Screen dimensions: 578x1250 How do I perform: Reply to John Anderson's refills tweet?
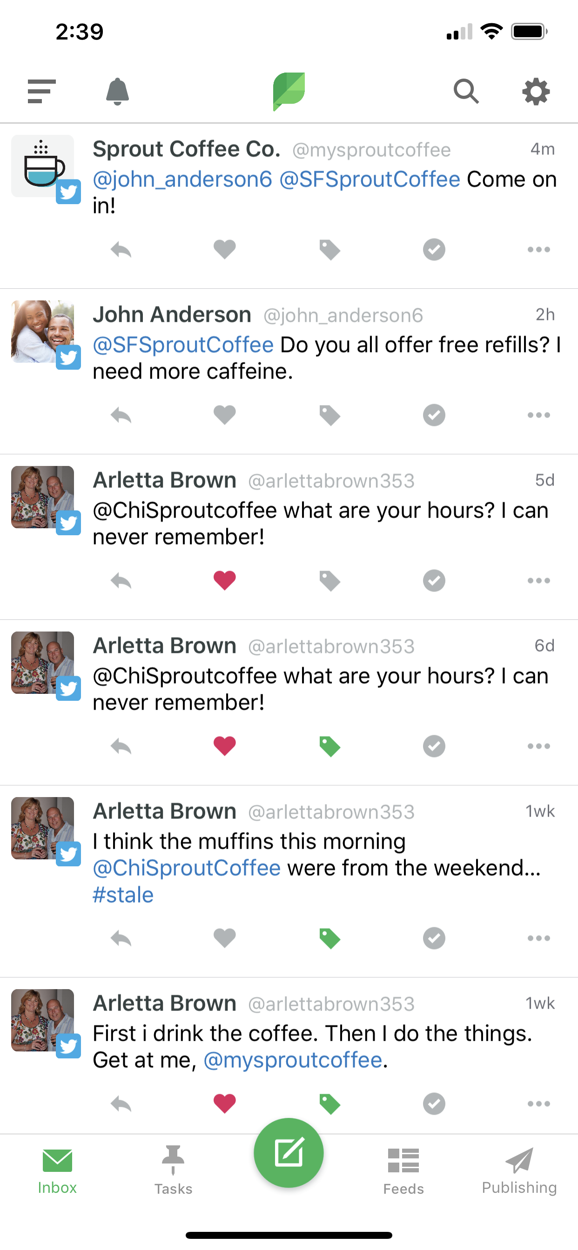click(121, 415)
